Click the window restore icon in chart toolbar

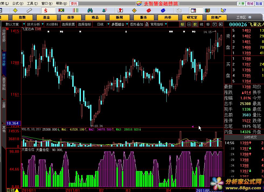[214, 24]
